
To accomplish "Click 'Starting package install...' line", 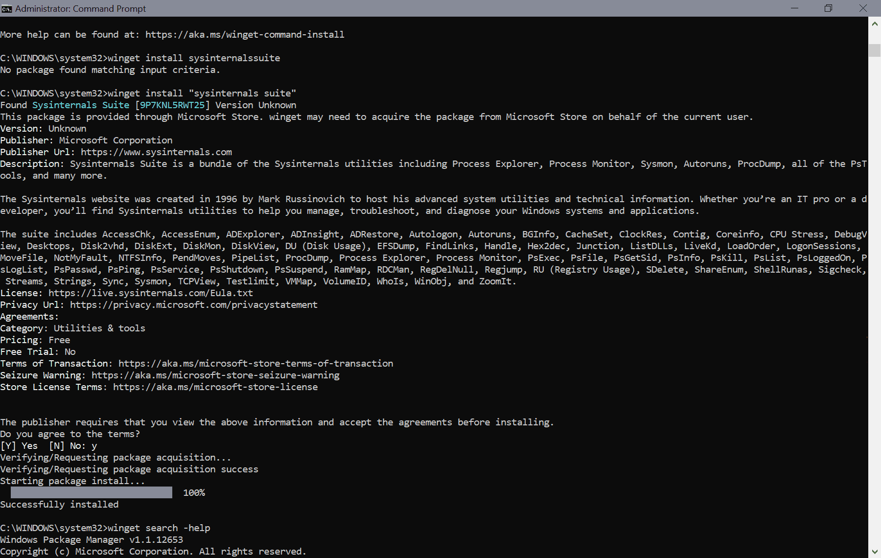I will 72,481.
